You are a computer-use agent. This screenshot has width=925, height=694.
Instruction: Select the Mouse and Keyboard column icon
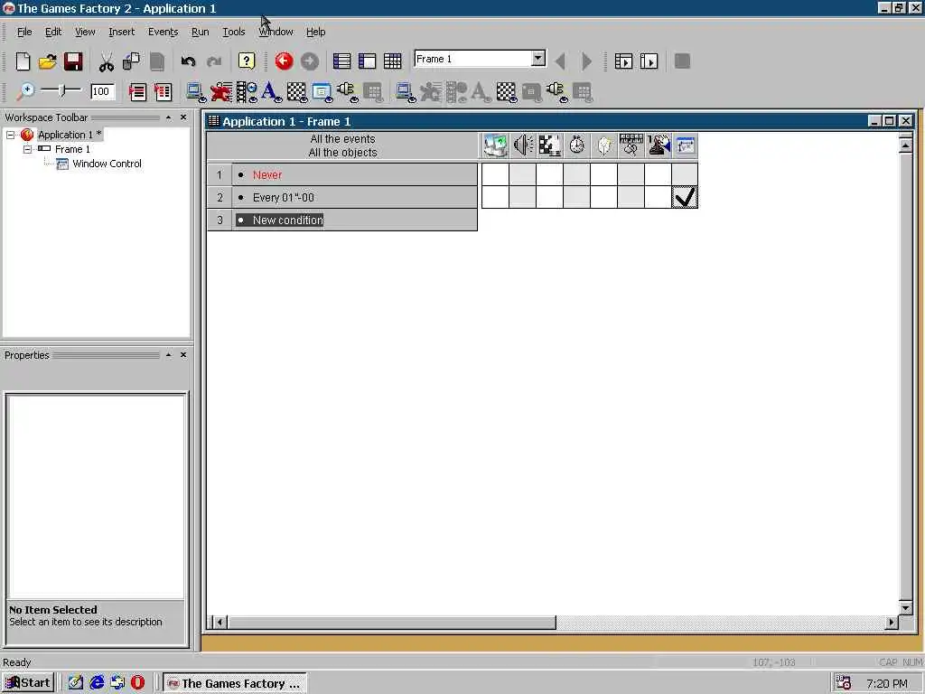631,145
